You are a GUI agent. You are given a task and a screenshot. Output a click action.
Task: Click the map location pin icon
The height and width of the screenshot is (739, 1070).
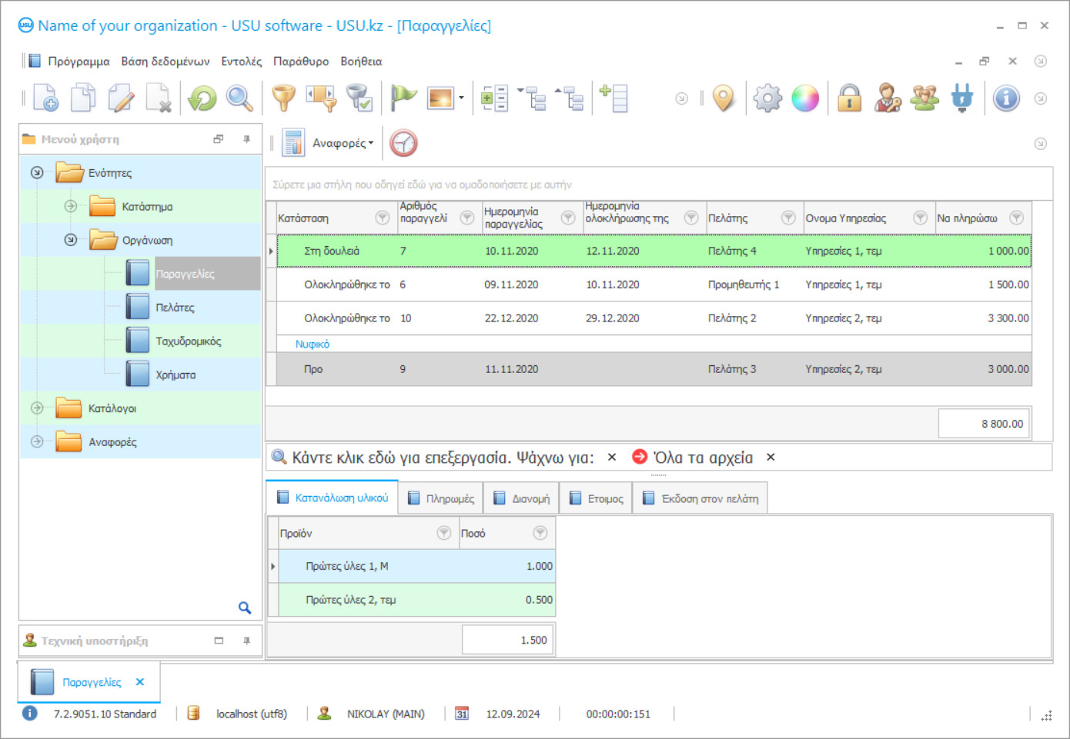point(724,98)
